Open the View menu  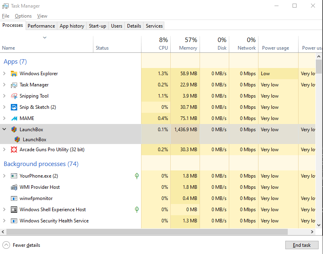(x=42, y=16)
